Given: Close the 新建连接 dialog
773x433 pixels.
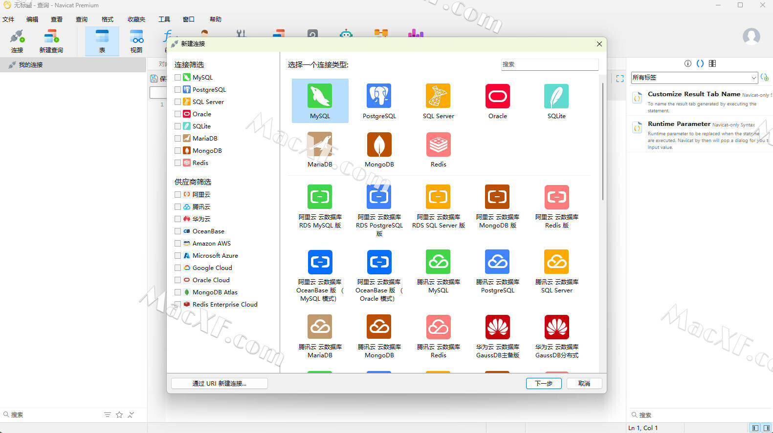Looking at the screenshot, I should point(599,44).
